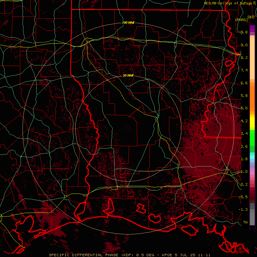Pick the purple top segment of the color bar
This screenshot has height=257, width=257.
tap(252, 29)
